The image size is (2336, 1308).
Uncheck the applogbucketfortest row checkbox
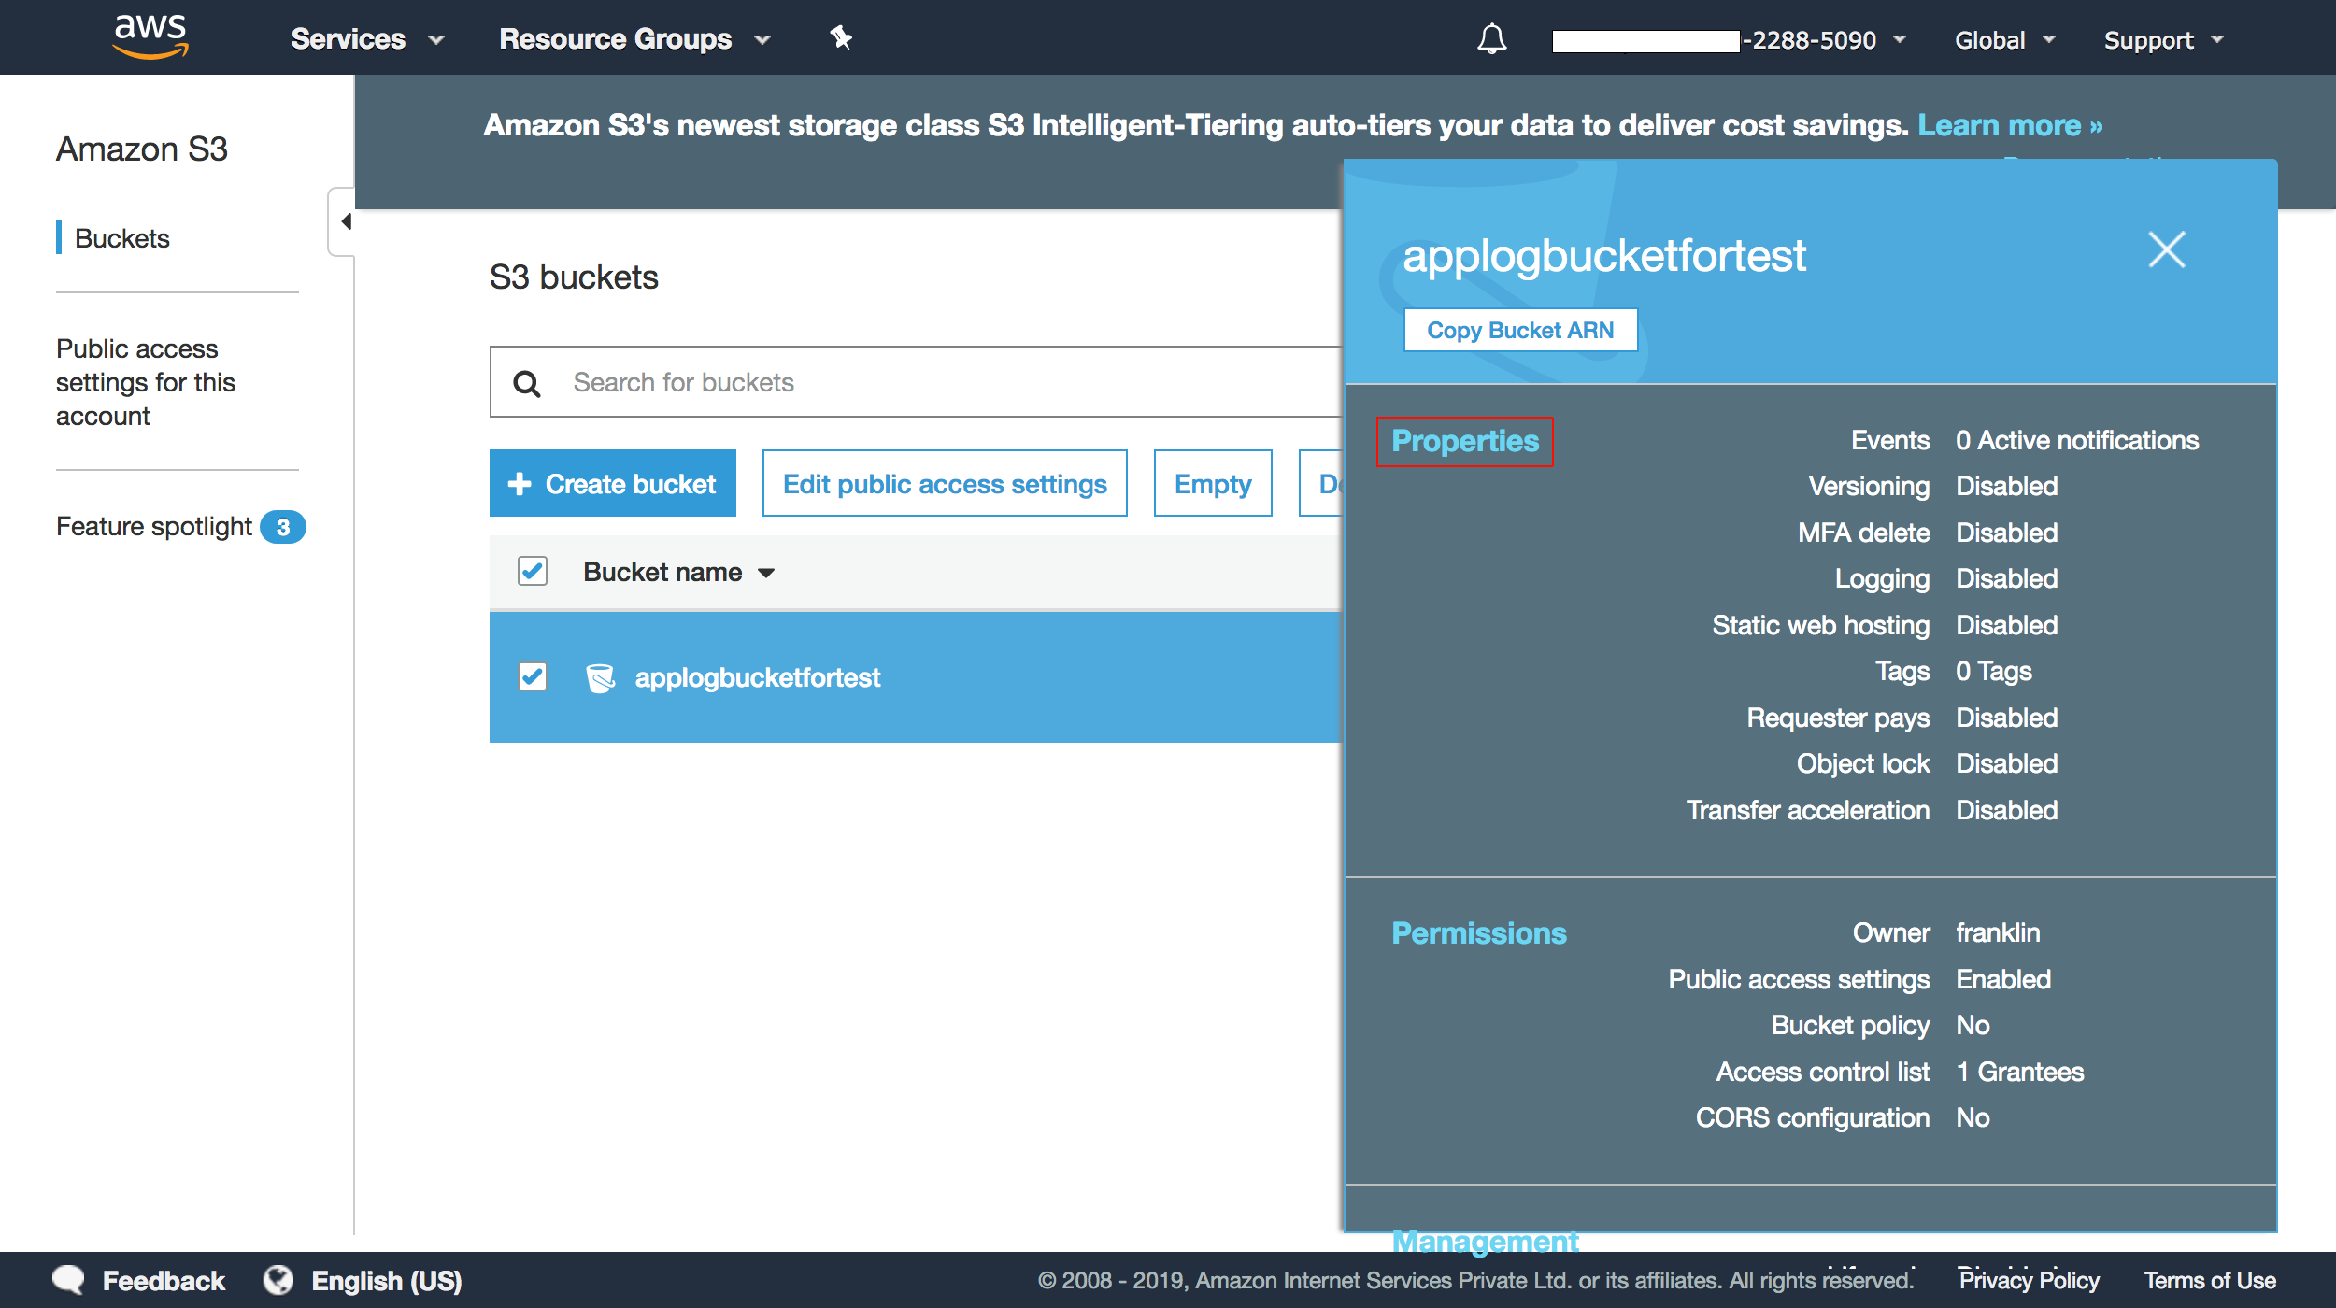[533, 676]
